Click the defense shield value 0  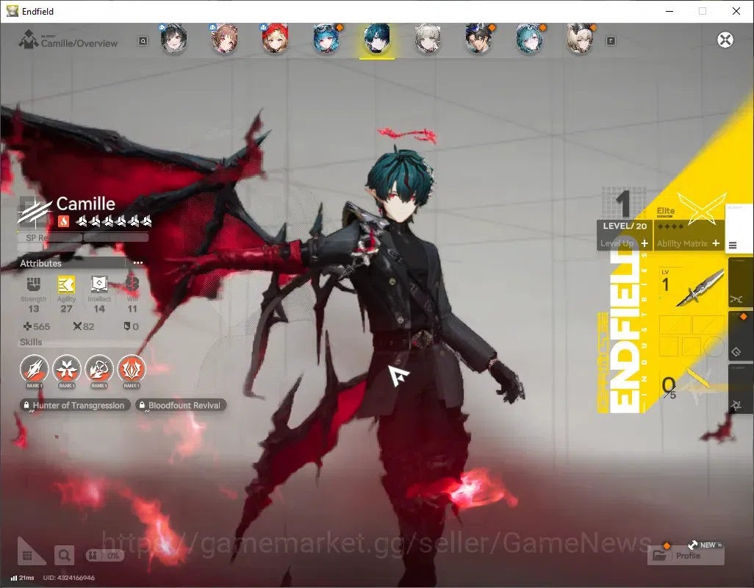click(x=132, y=326)
